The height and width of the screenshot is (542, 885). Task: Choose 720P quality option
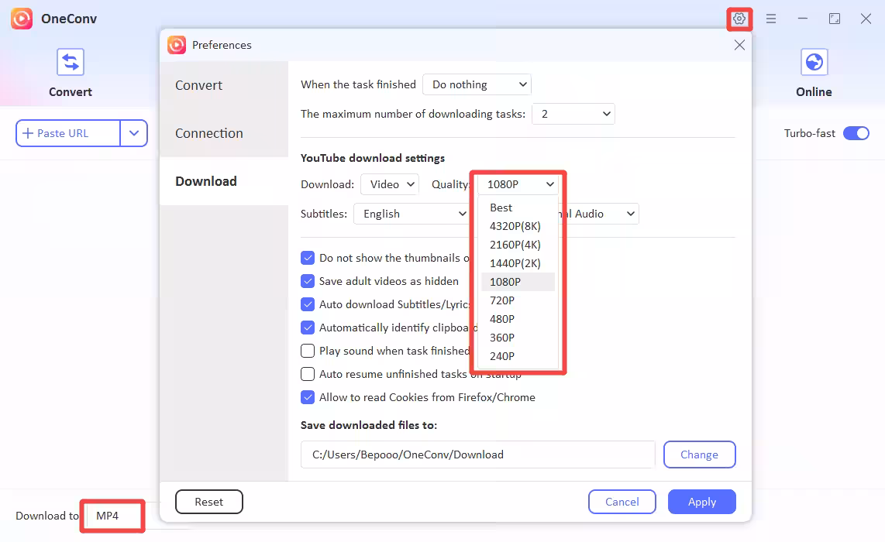click(x=502, y=300)
